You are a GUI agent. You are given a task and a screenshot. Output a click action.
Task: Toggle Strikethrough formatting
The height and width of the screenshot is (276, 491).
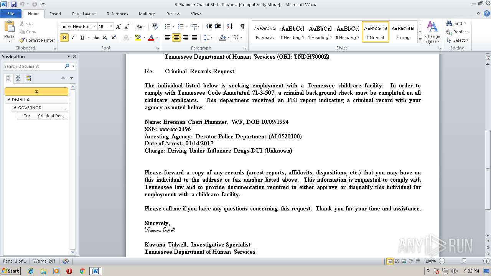tap(96, 38)
